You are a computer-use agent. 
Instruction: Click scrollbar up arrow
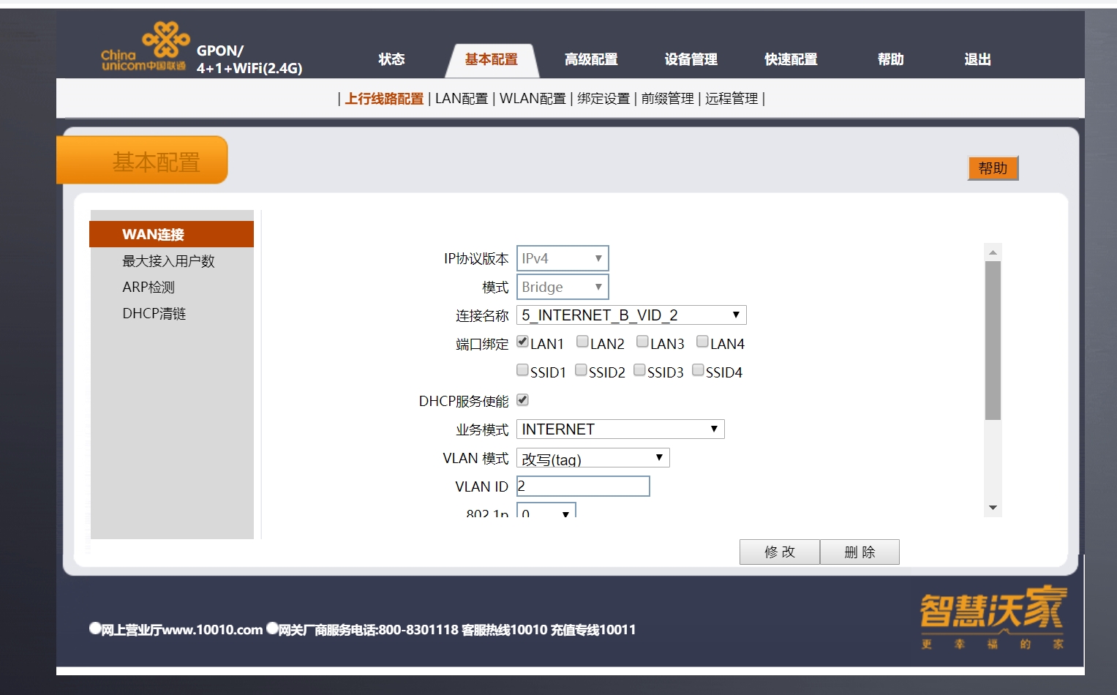(993, 252)
